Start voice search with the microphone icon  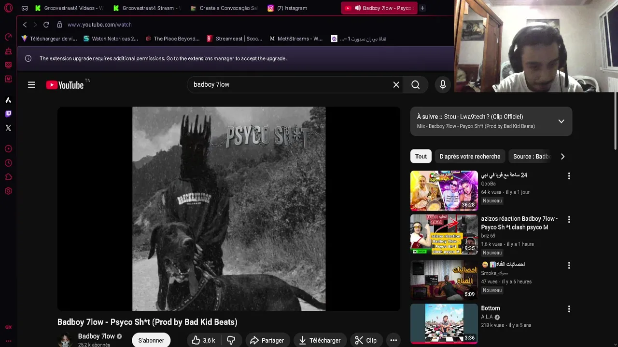443,85
